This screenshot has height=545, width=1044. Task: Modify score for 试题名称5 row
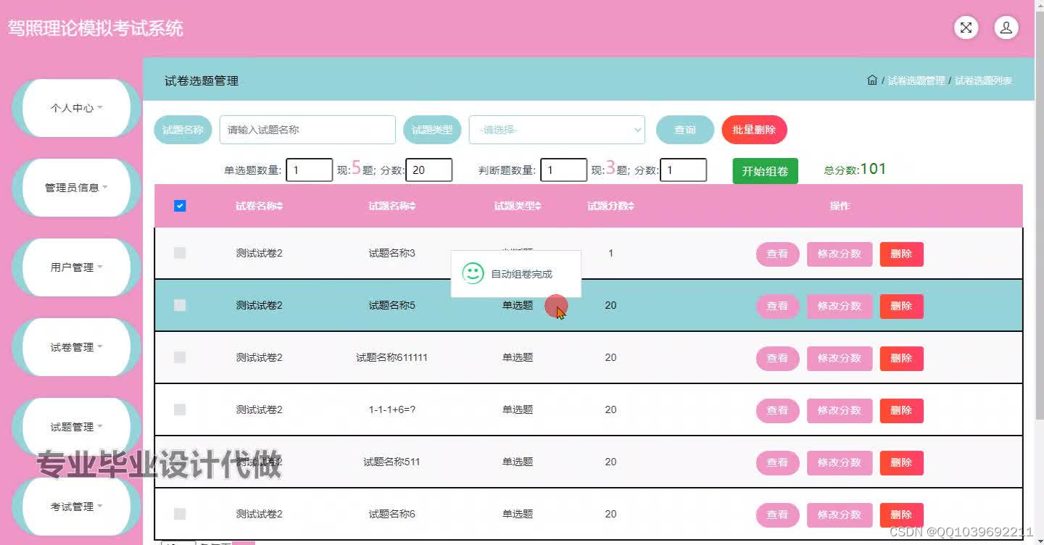click(840, 307)
